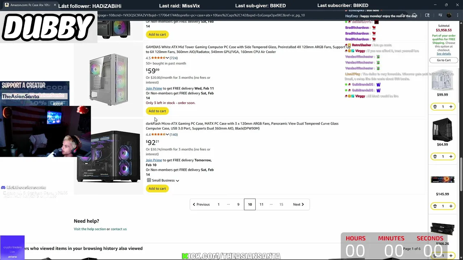Click the ACCEPT button on the creator code overlay
The height and width of the screenshot is (260, 463).
click(x=58, y=104)
